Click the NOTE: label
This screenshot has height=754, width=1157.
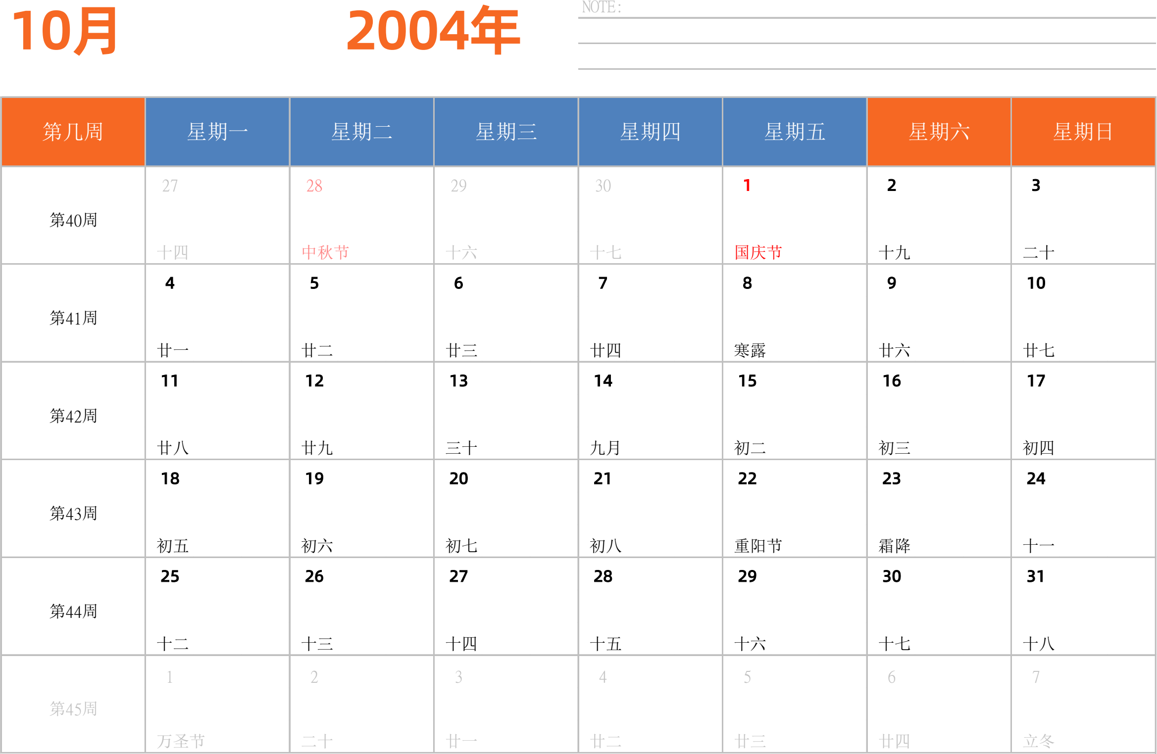(602, 7)
